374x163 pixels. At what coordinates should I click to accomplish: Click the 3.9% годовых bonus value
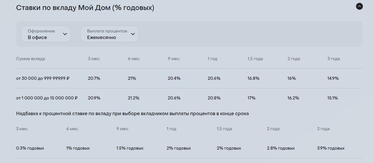pyautogui.click(x=331, y=148)
